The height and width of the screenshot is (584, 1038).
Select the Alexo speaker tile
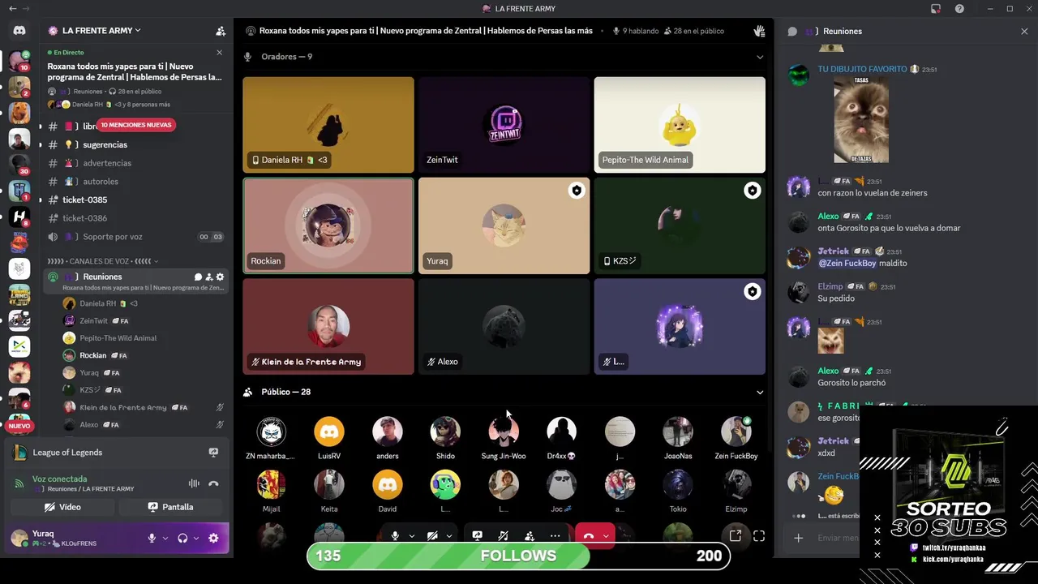point(504,327)
